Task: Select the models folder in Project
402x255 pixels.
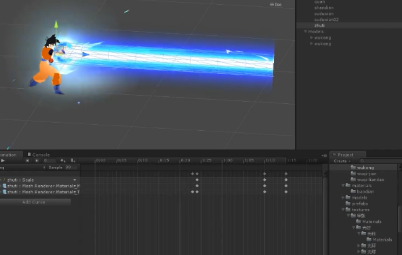Action: [357, 197]
